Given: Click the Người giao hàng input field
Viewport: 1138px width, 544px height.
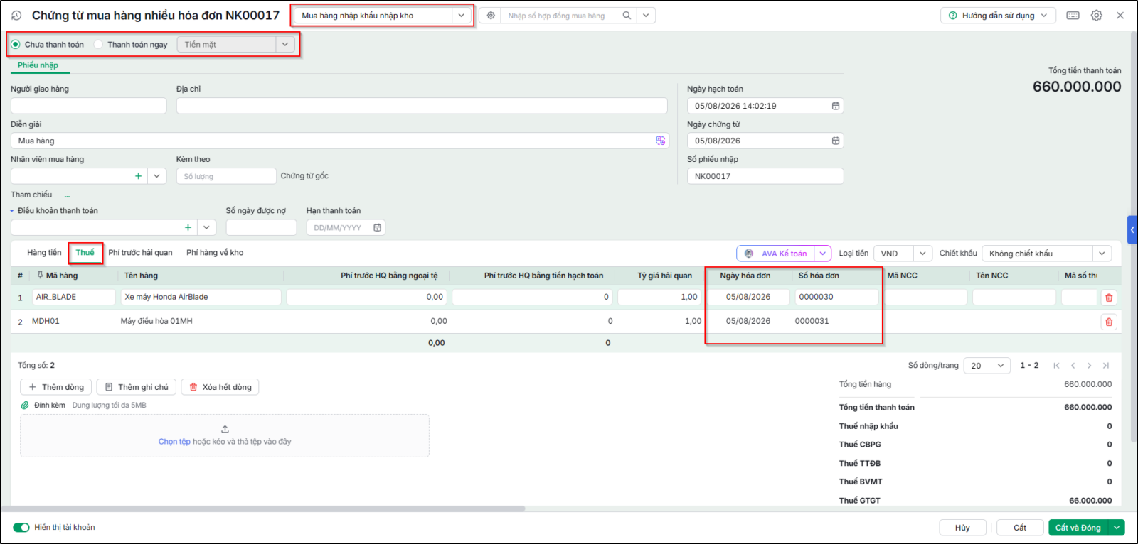Looking at the screenshot, I should 88,106.
